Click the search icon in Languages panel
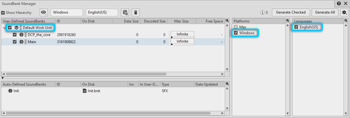 click(x=346, y=21)
